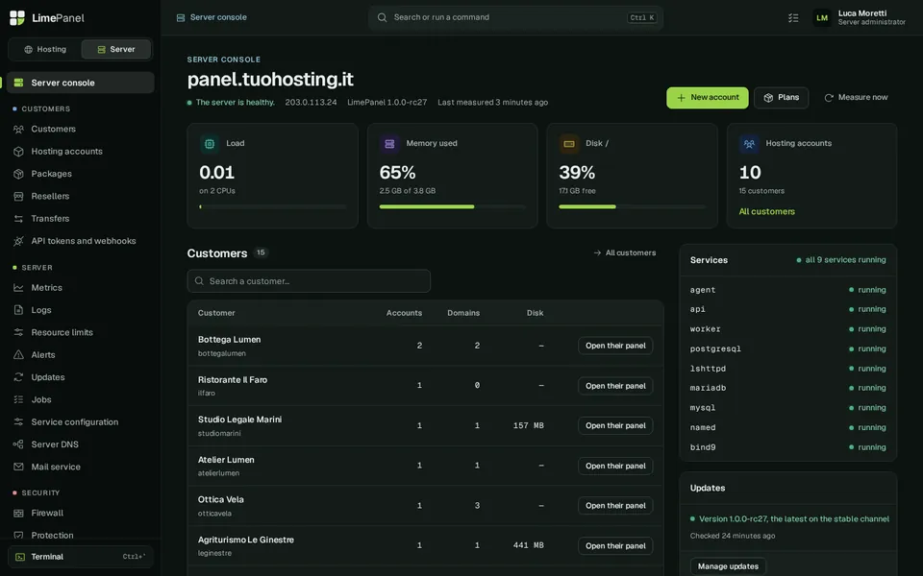Click the Jobs list icon

click(x=19, y=399)
